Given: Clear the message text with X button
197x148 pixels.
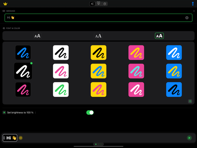Looking at the screenshot, I should click(x=187, y=18).
